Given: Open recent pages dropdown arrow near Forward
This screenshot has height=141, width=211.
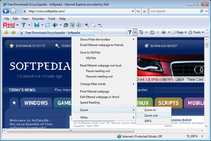Looking at the screenshot, I should 19,11.
